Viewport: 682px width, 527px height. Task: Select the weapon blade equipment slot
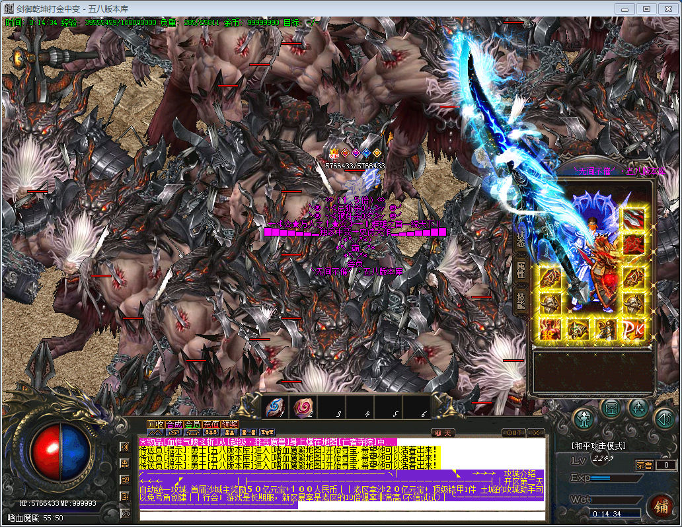tap(633, 219)
